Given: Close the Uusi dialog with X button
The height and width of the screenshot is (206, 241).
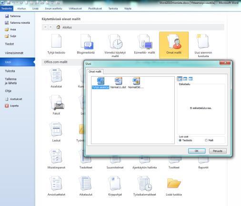Looking at the screenshot, I should coord(225,63).
